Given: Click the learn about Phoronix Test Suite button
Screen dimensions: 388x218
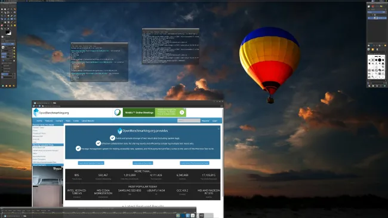Looking at the screenshot, I should 194,163.
